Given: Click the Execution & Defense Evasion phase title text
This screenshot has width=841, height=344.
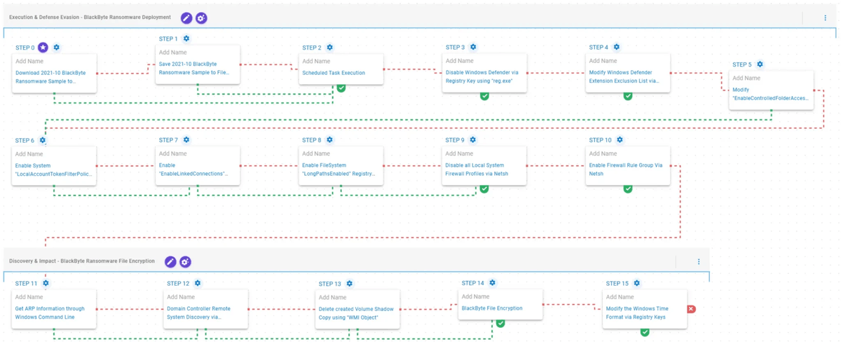Looking at the screenshot, I should (90, 18).
